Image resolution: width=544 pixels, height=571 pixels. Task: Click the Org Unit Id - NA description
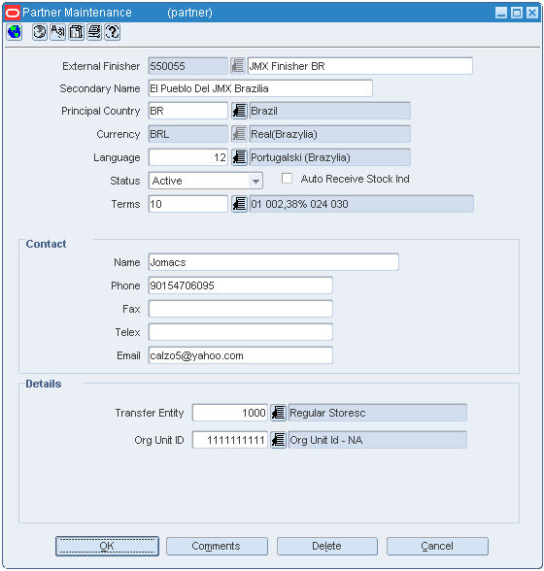(x=378, y=440)
